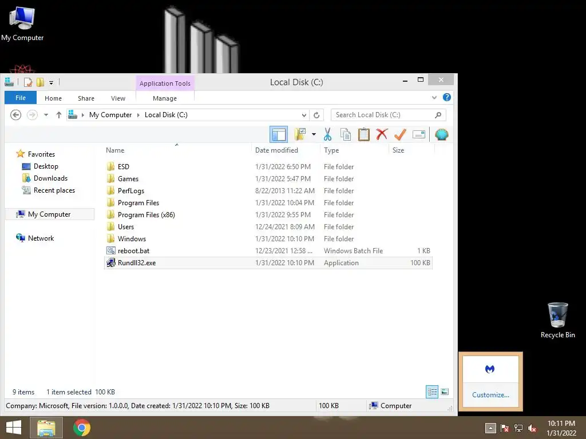Click the Rundll32.exe file icon
The height and width of the screenshot is (439, 586).
coord(110,262)
